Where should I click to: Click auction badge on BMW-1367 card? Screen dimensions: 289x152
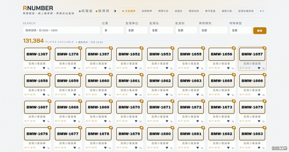(x=49, y=48)
